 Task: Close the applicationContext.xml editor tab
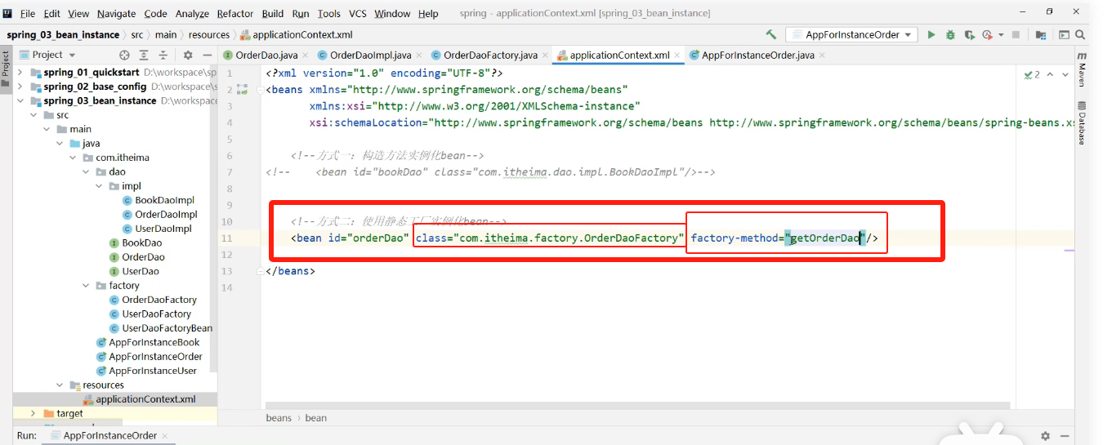(677, 56)
